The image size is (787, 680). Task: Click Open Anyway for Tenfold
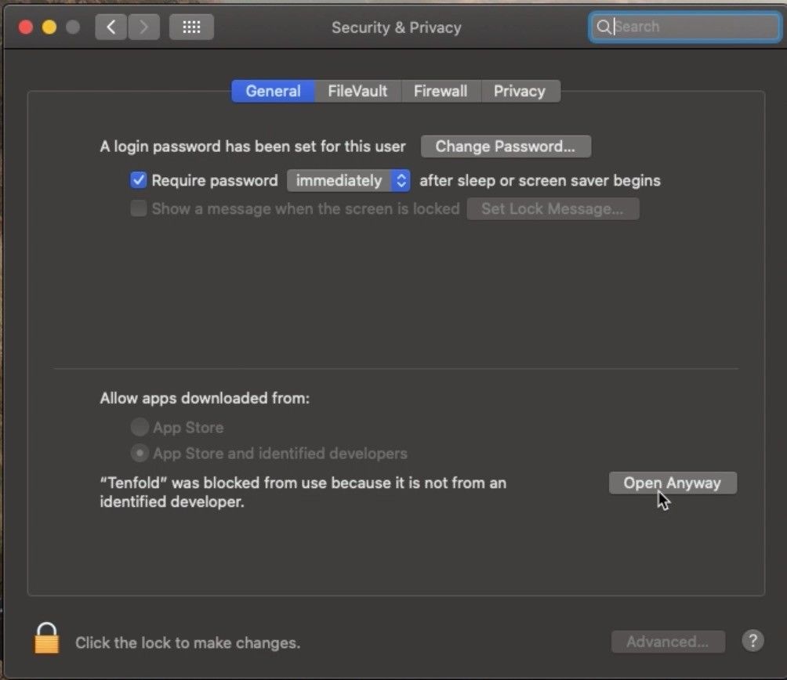[672, 483]
